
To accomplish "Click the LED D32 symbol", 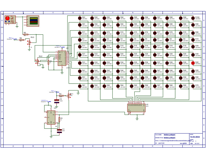I will [x=92, y=63].
